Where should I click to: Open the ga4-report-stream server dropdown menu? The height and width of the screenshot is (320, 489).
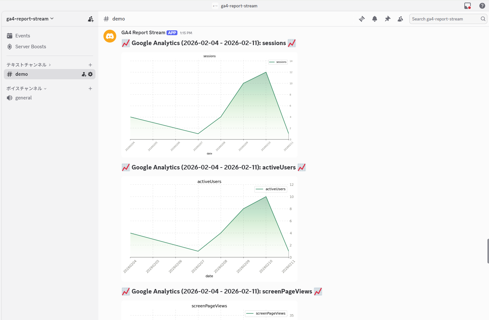click(x=30, y=19)
